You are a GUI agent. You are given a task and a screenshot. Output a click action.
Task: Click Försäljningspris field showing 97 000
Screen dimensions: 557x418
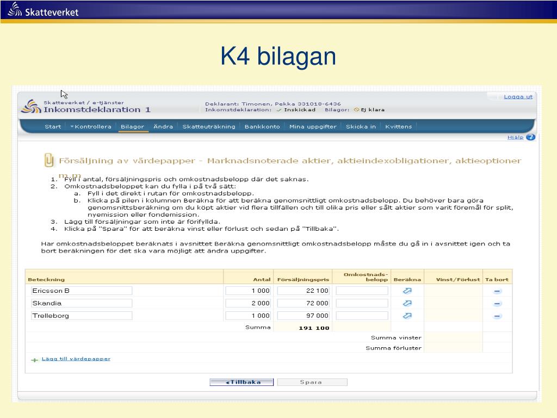pos(304,316)
